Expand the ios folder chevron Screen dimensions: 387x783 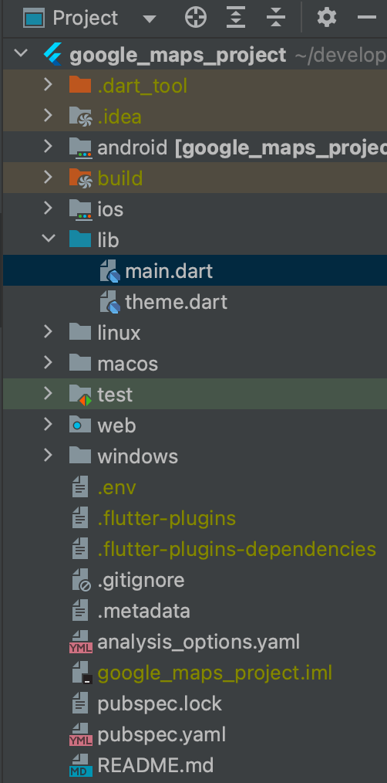point(48,208)
